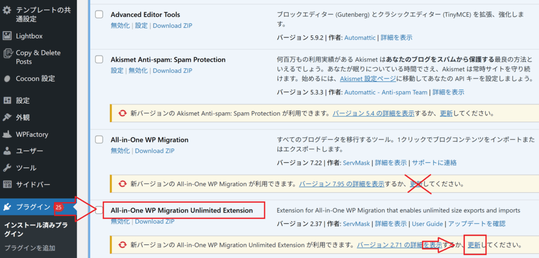Click バージョン 7.95 の詳細を表示 link

(x=342, y=184)
